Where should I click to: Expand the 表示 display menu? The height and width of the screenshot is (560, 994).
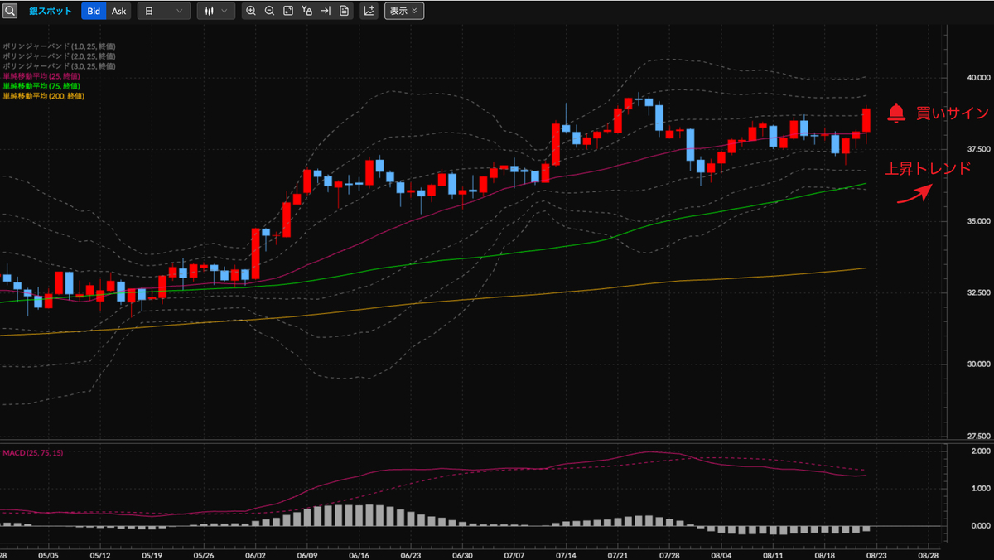(404, 12)
